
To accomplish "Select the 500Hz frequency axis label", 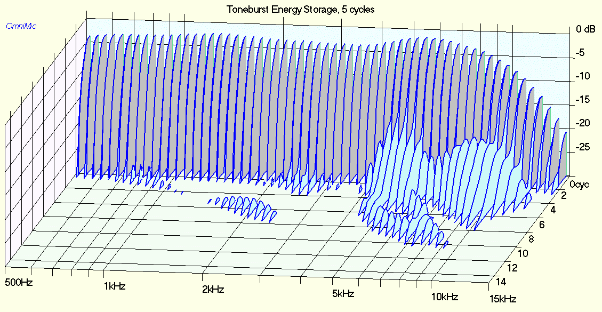I will click(x=19, y=283).
